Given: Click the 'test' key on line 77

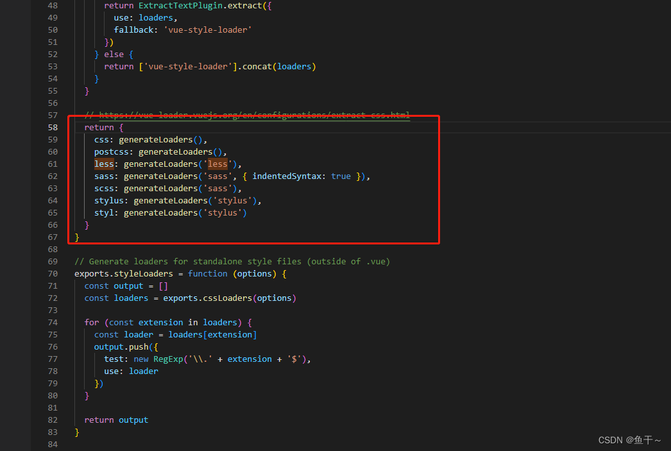Looking at the screenshot, I should [114, 359].
